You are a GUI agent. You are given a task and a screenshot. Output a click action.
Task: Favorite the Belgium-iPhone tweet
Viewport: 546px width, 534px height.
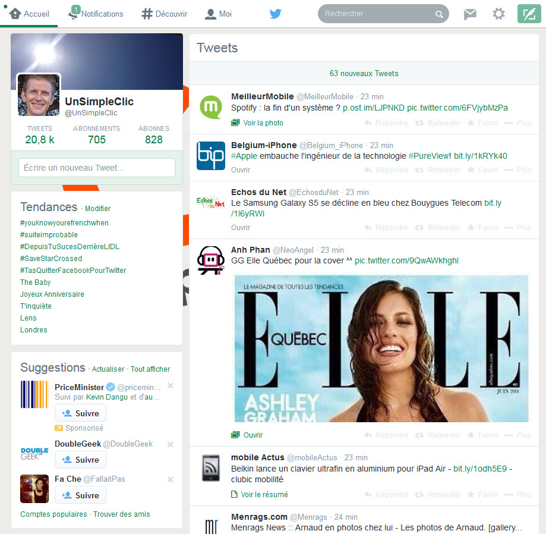pos(482,169)
